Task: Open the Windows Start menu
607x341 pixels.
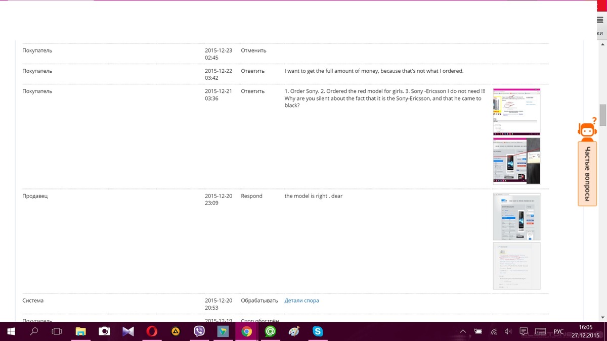Action: pos(11,331)
